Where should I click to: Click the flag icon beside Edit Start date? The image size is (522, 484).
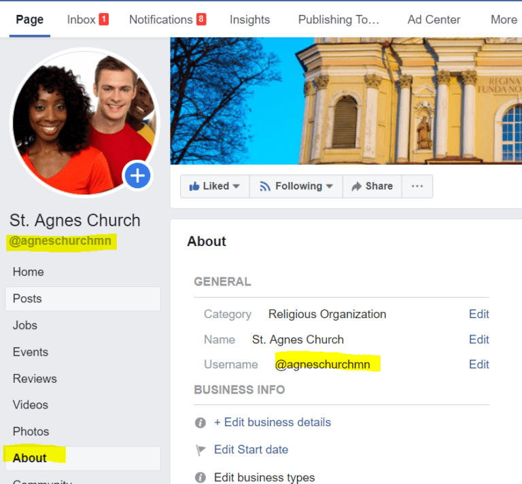[x=201, y=450]
